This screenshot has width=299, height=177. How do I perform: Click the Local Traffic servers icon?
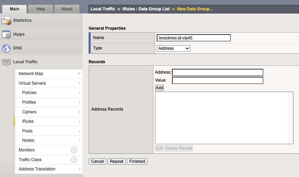6,62
